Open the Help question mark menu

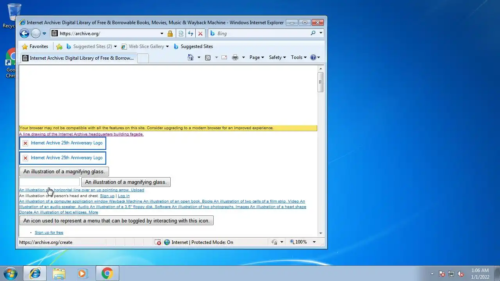point(315,57)
